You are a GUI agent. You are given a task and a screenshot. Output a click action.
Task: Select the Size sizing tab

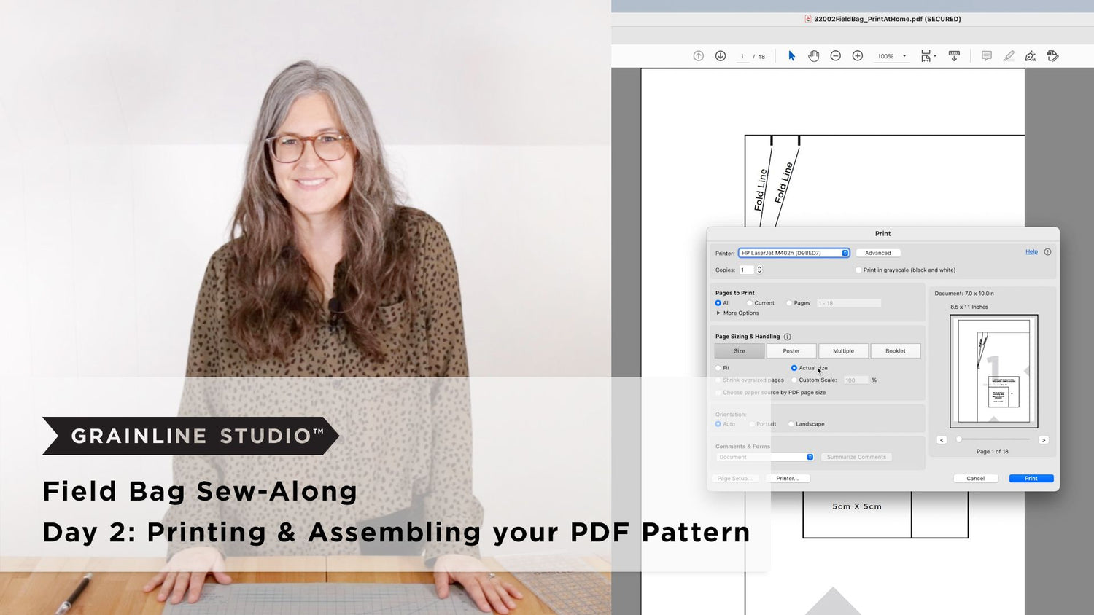(x=740, y=351)
